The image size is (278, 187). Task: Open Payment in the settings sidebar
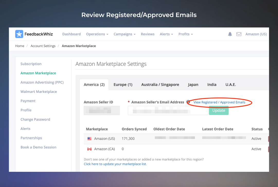point(28,101)
